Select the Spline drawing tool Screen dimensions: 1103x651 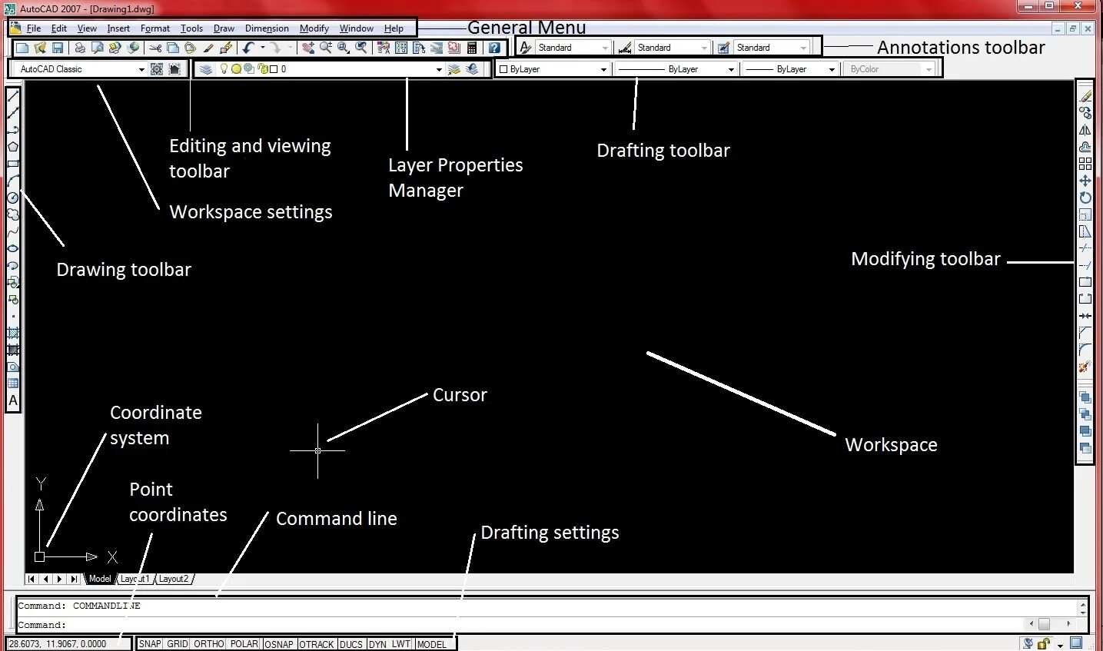[13, 231]
